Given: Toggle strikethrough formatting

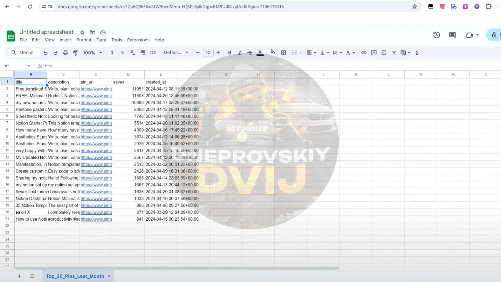Looking at the screenshot, I should 250,53.
